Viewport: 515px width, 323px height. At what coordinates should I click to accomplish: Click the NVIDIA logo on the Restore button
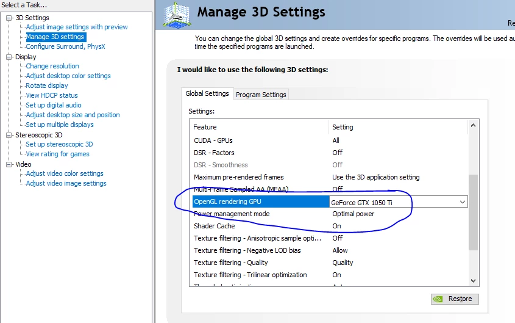(x=438, y=299)
